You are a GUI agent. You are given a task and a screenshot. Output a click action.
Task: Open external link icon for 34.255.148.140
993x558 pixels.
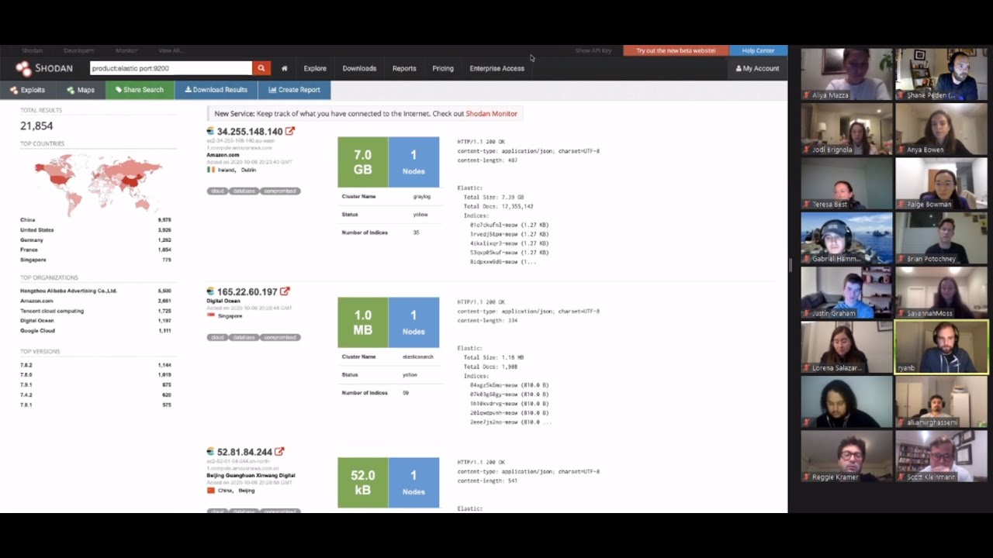[x=290, y=131]
